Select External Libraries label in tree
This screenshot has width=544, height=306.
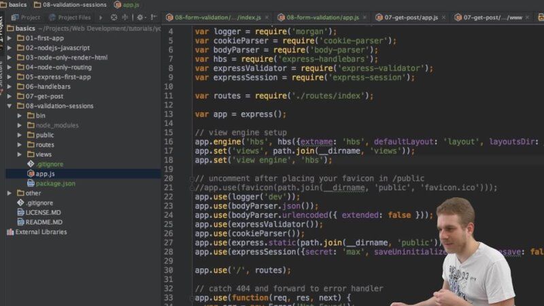(41, 232)
